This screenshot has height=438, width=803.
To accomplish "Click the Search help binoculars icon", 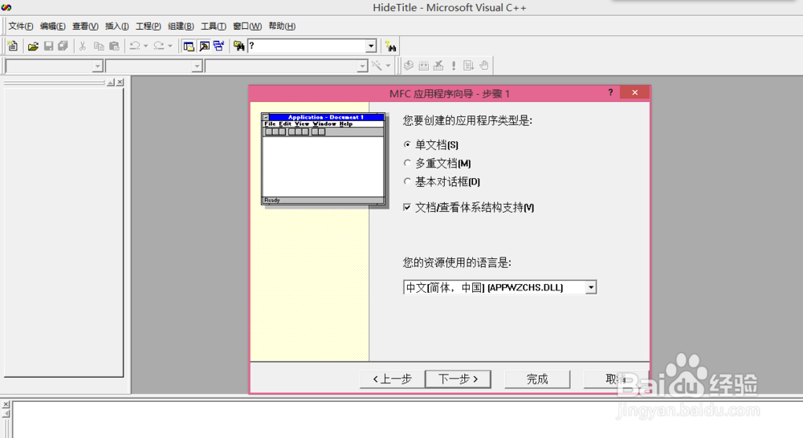I will 391,46.
